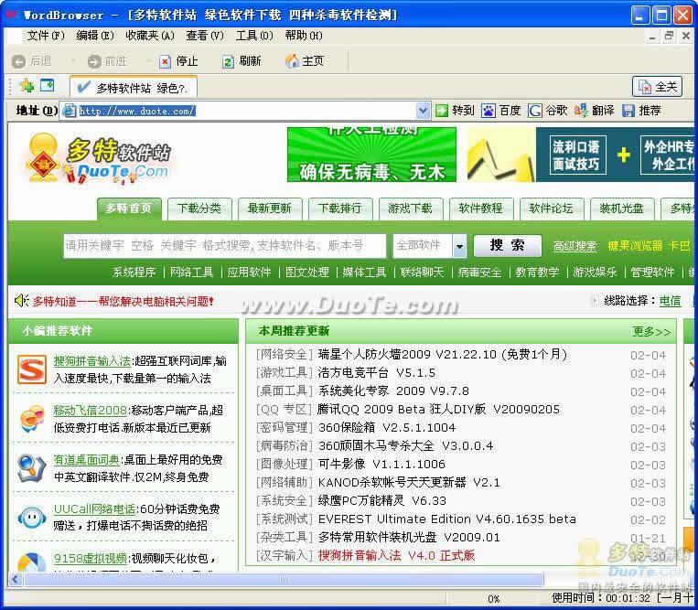Switch to 软件教程 site tab
Viewport: 698px width, 610px height.
[481, 209]
